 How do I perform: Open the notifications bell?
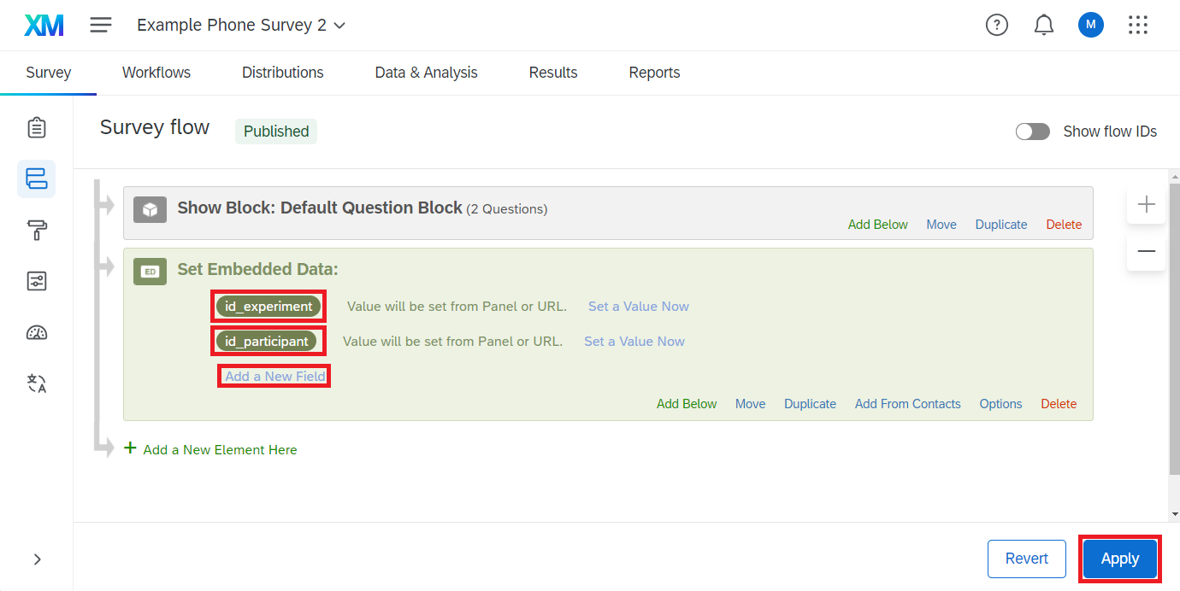point(1043,25)
